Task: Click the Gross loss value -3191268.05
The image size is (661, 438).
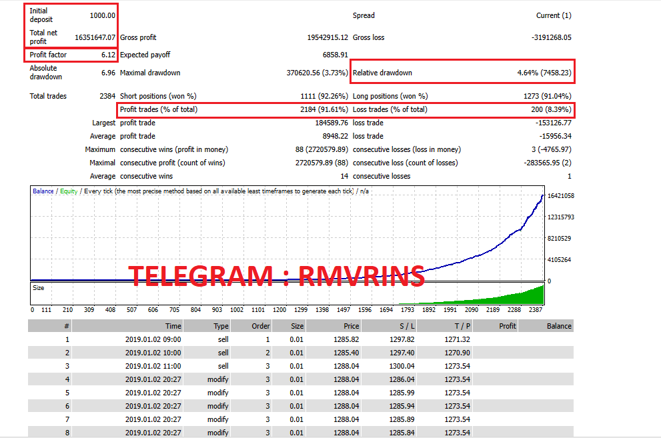Action: pos(552,37)
